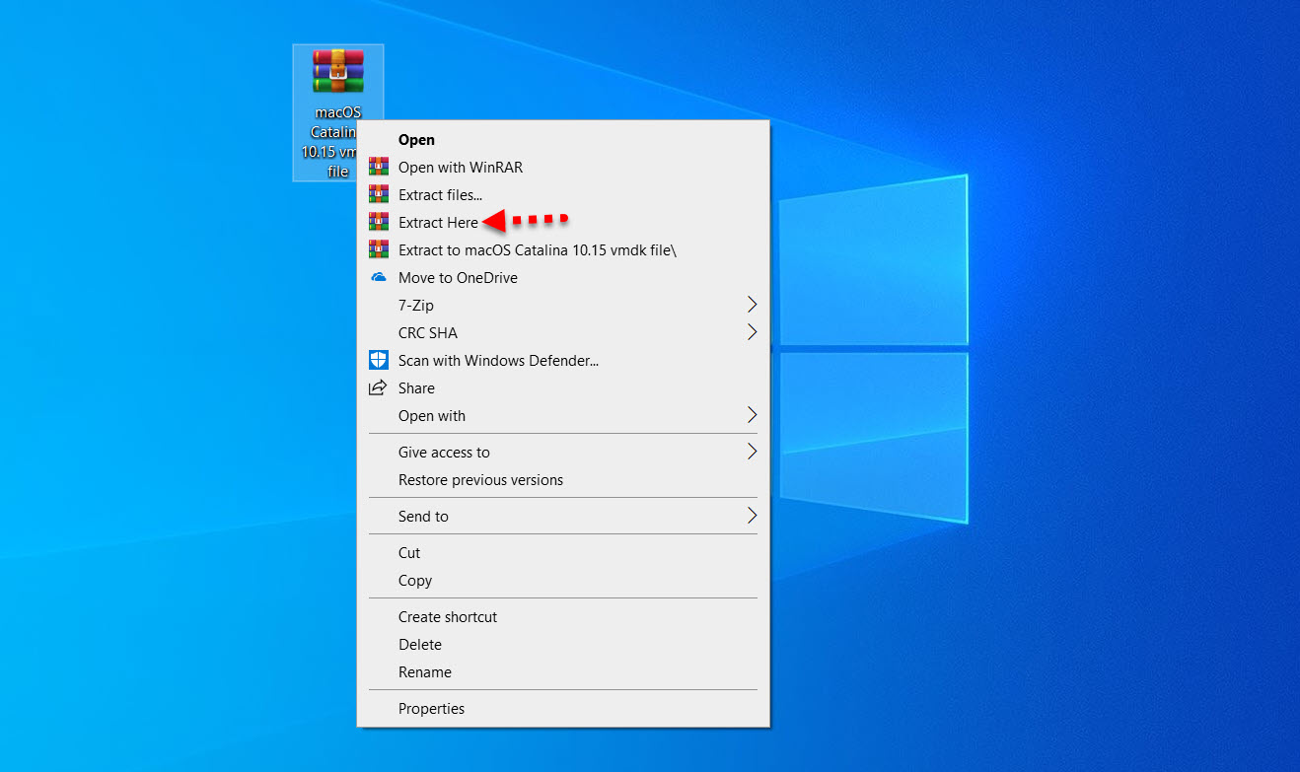Open the Open with entry
1300x772 pixels.
tap(562, 416)
